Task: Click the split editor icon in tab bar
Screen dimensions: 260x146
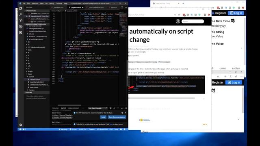Action: pyautogui.click(x=122, y=7)
